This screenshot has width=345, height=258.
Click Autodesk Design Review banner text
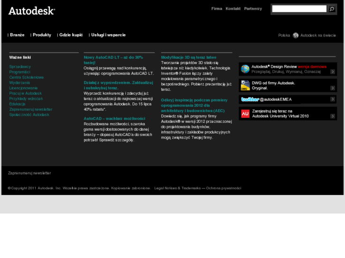[289, 69]
